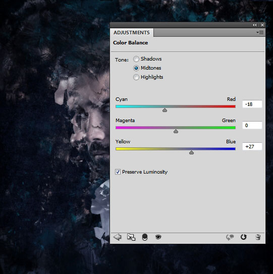273x274 pixels.
Task: Click the ADJUSTMENTS tab
Action: (x=132, y=33)
